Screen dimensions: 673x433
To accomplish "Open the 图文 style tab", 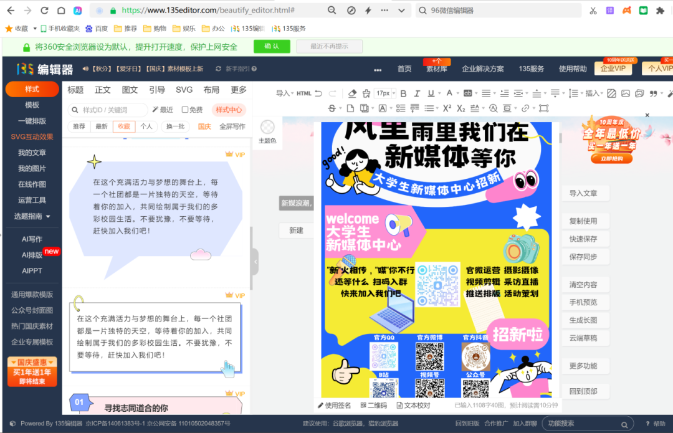I will tap(130, 90).
